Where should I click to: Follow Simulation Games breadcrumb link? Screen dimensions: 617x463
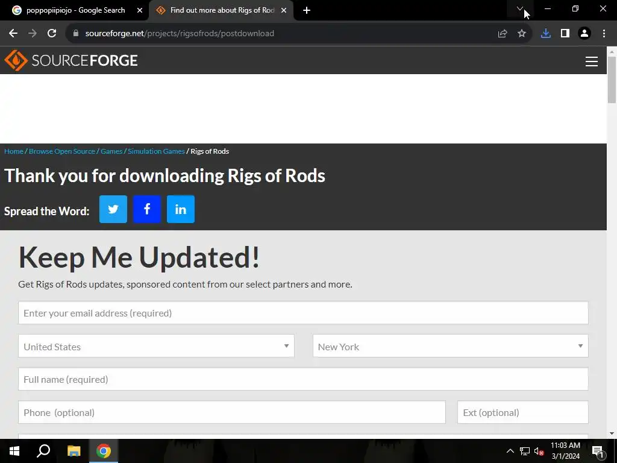point(156,151)
